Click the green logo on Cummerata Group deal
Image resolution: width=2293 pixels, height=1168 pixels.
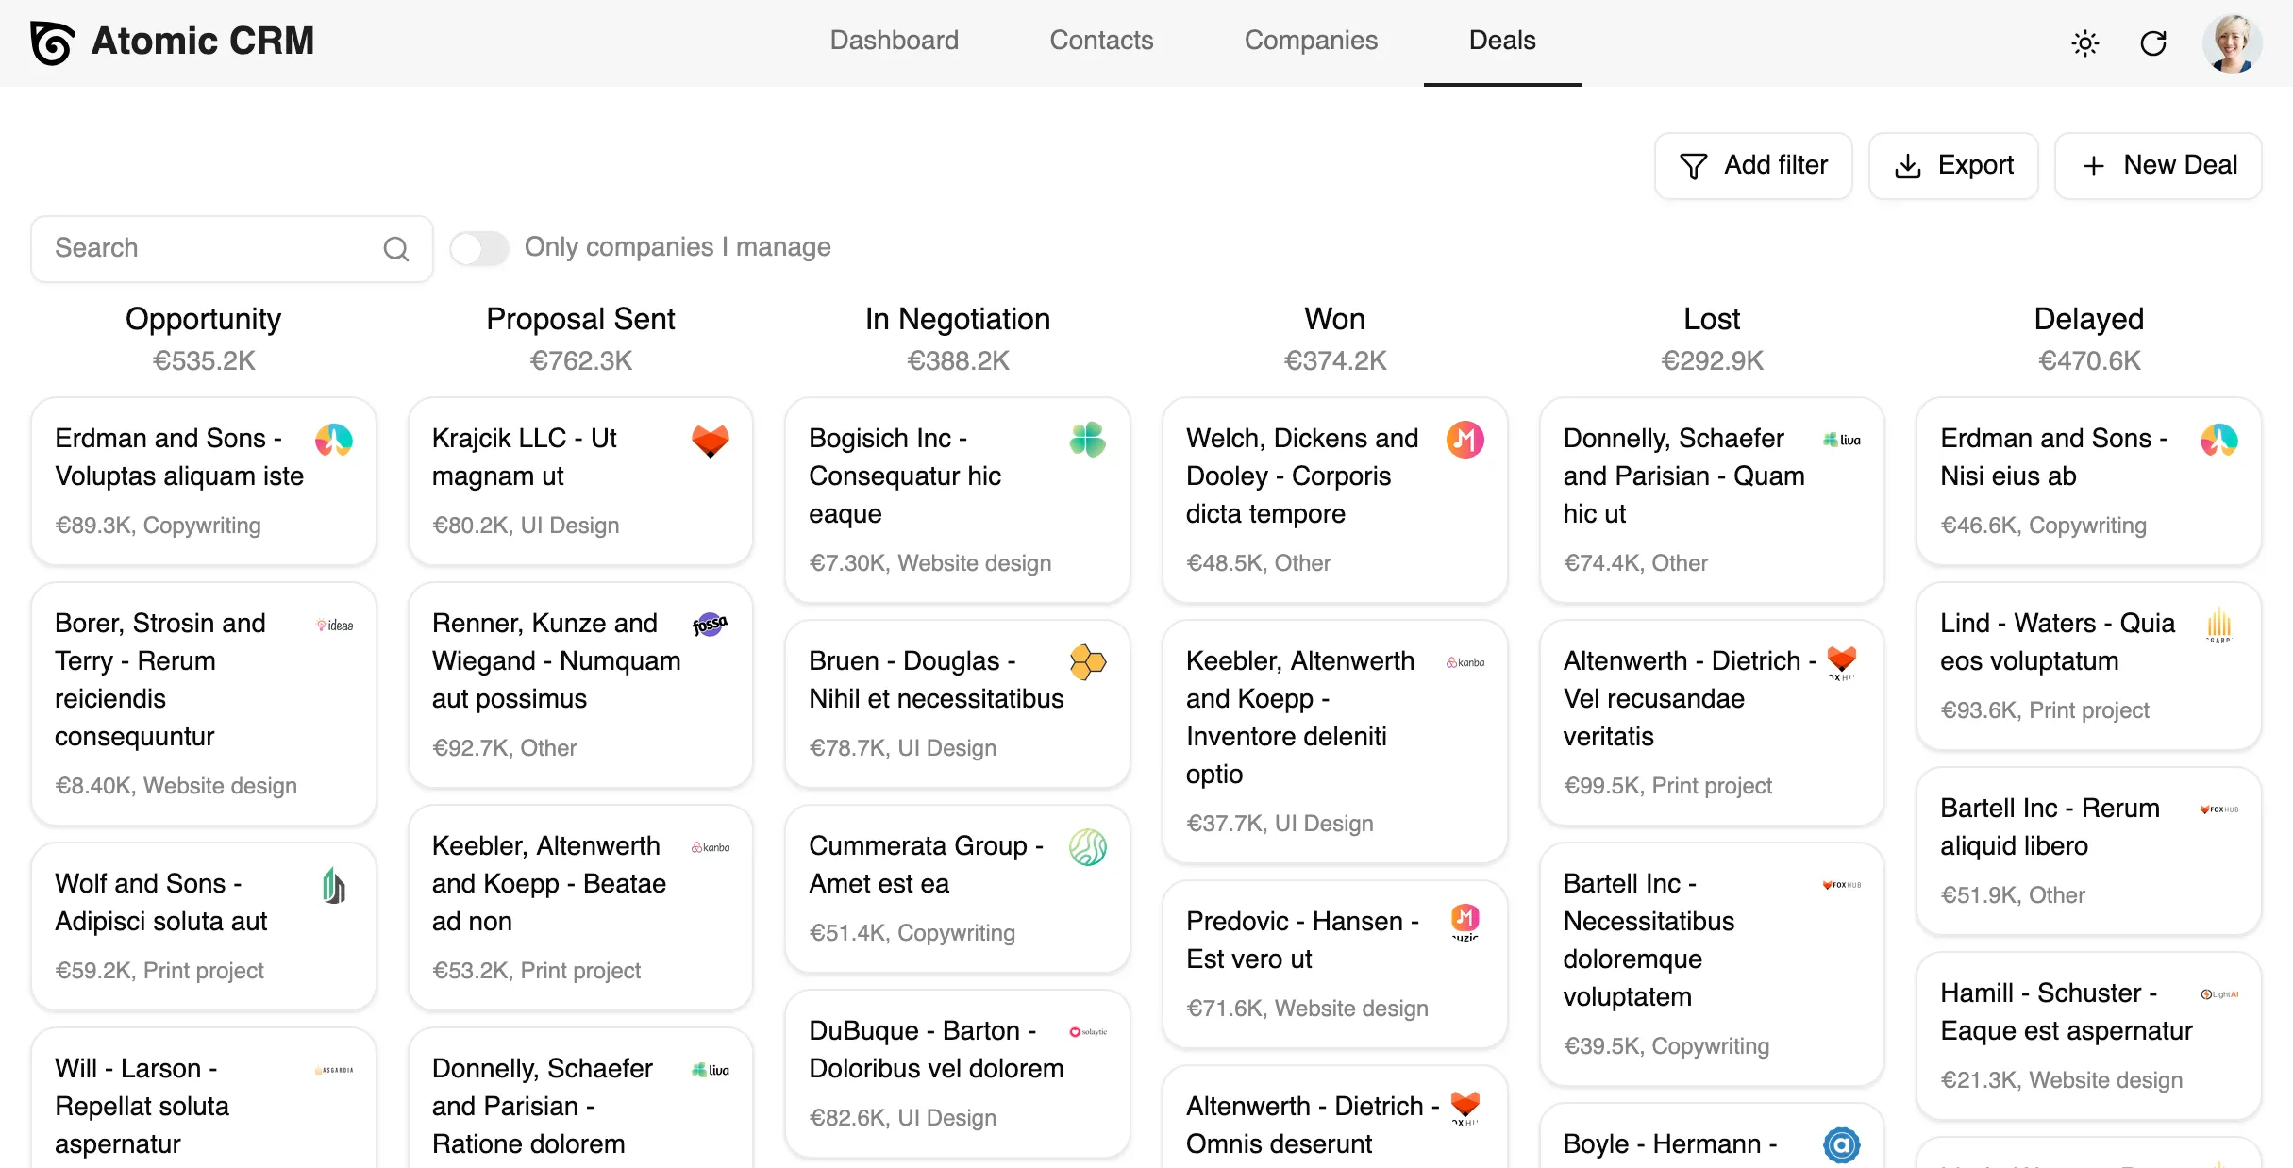pos(1088,847)
